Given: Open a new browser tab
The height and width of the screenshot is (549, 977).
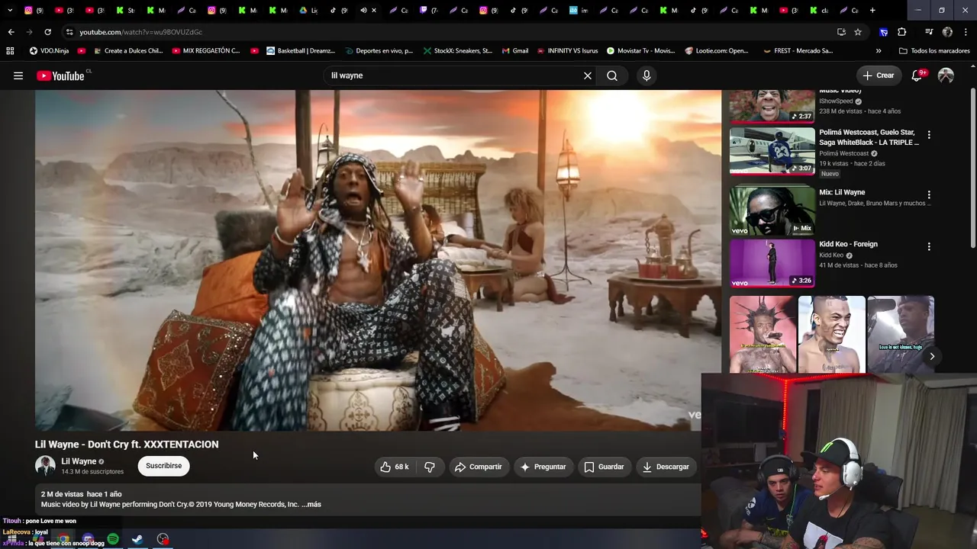Looking at the screenshot, I should click(x=872, y=11).
